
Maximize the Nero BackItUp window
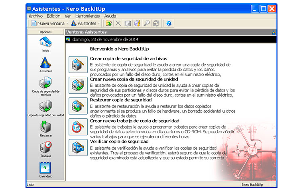pyautogui.click(x=264, y=9)
